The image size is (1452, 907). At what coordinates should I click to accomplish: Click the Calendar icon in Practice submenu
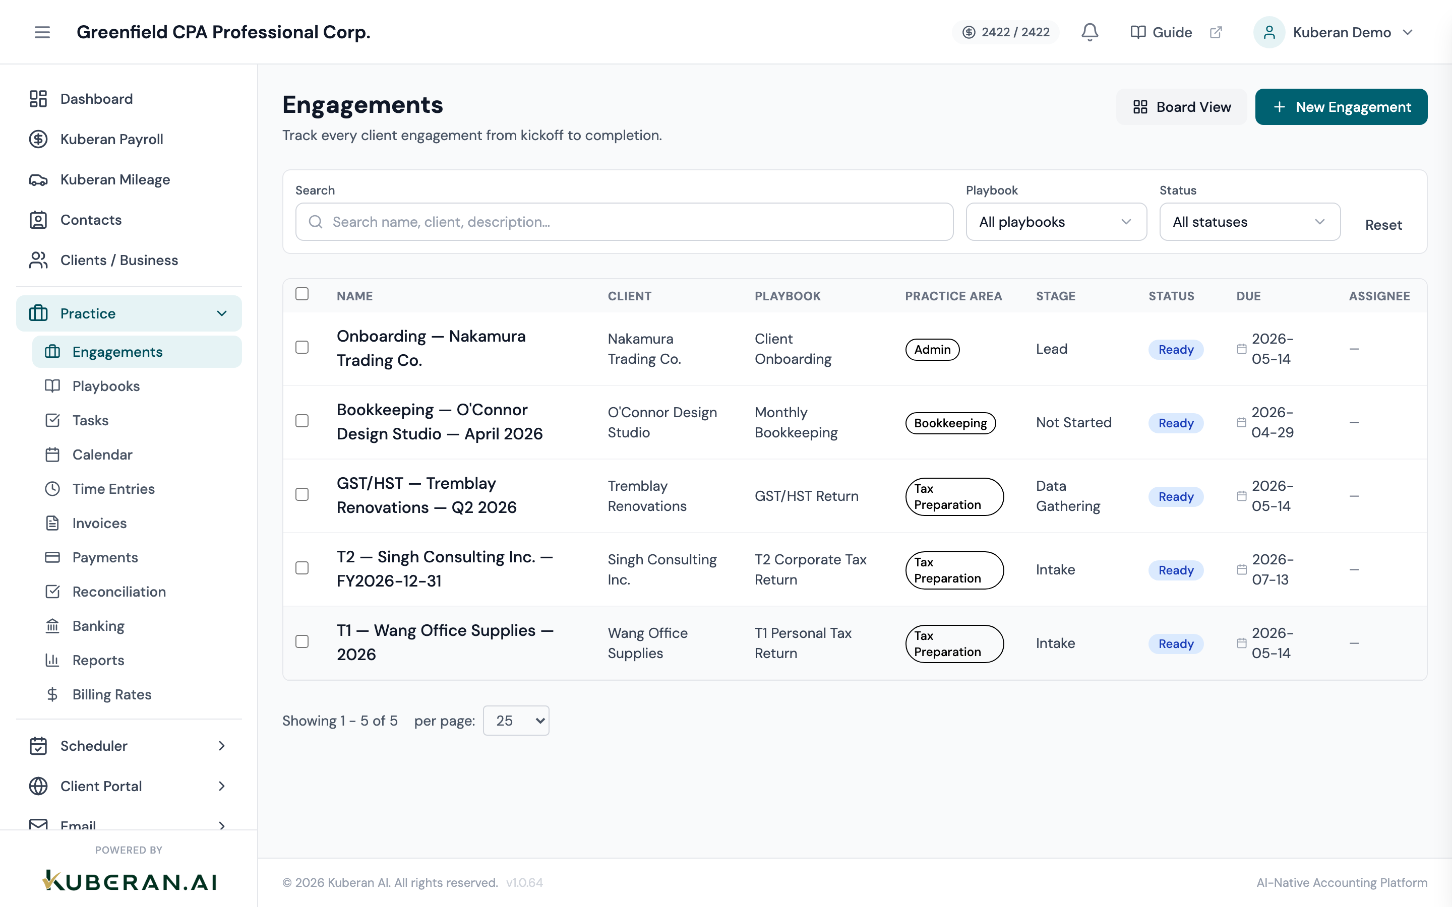tap(52, 454)
